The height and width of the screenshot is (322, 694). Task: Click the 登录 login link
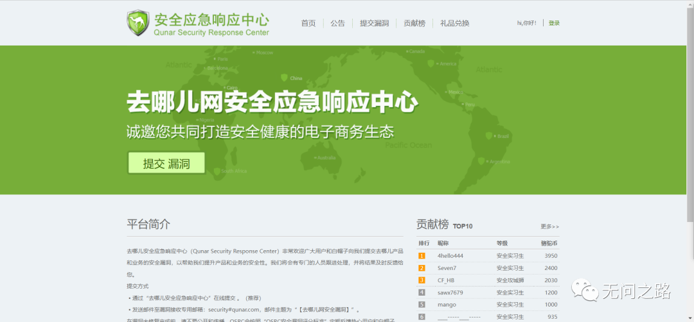point(554,23)
